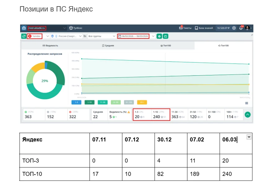This screenshot has height=192, width=280.
Task: Open the chart hamburger menu
Action: pyautogui.click(x=247, y=103)
